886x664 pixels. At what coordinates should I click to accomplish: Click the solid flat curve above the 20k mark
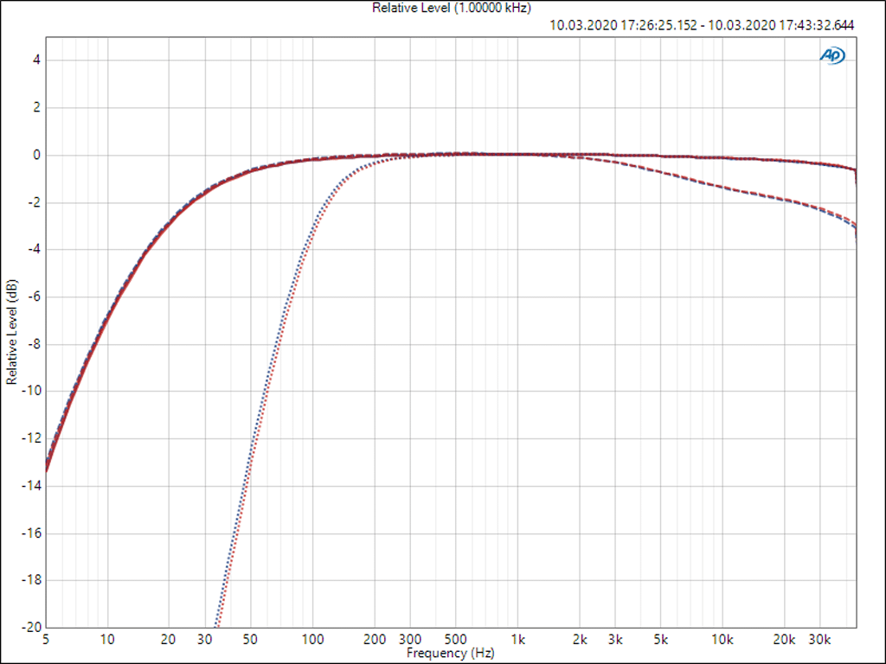point(784,161)
